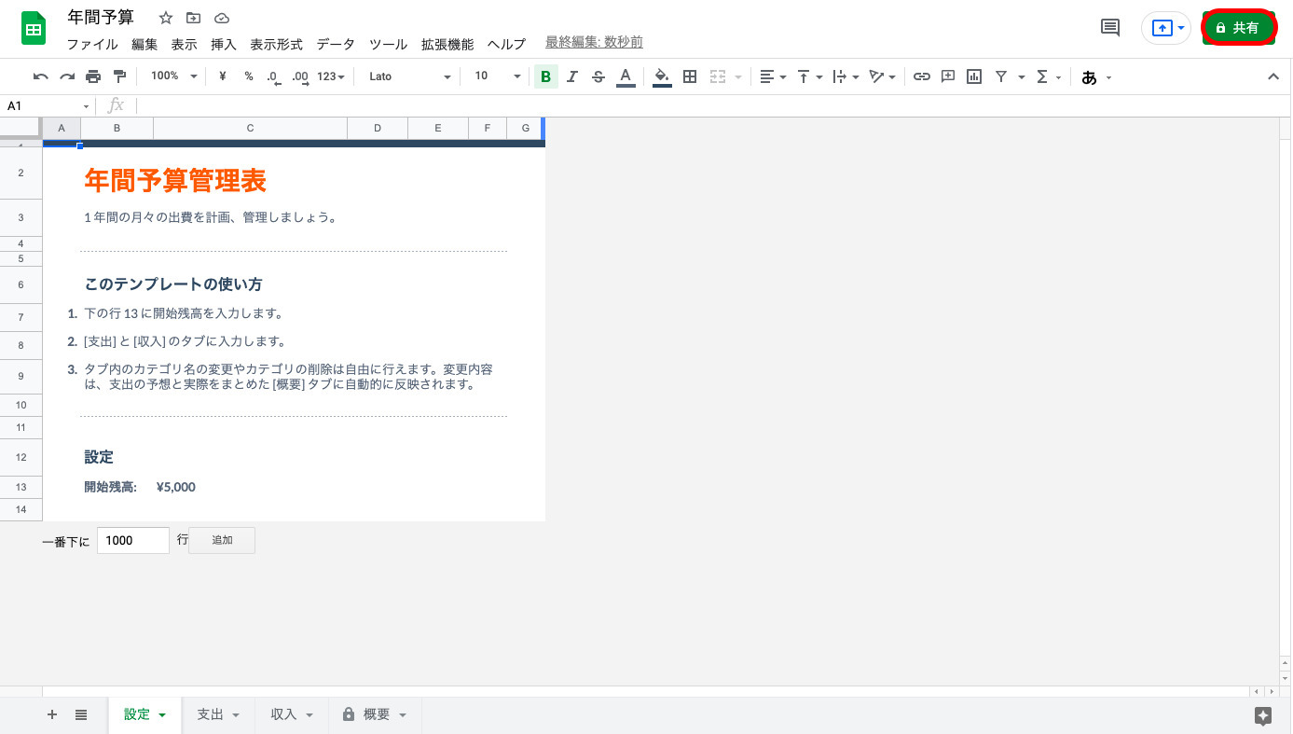Add a new sheet with plus
This screenshot has width=1293, height=734.
click(x=52, y=714)
